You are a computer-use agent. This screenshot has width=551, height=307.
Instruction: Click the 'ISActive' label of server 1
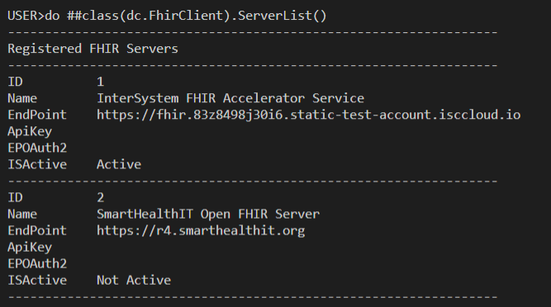point(37,164)
